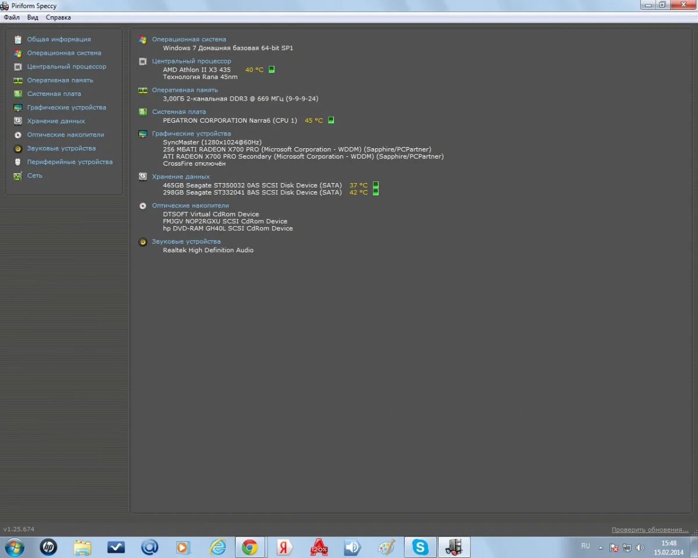This screenshot has height=558, width=698.
Task: Click the green temperature indicator next to motherboard 45 °C
Action: pyautogui.click(x=331, y=120)
